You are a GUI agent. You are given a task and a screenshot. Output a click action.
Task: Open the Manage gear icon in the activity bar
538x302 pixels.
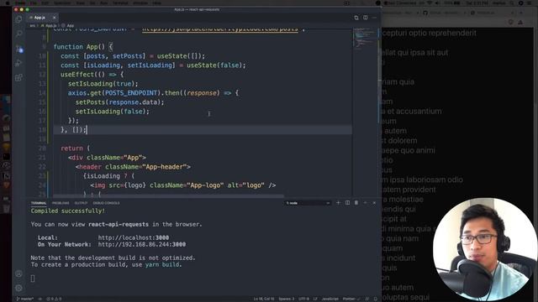click(x=18, y=289)
